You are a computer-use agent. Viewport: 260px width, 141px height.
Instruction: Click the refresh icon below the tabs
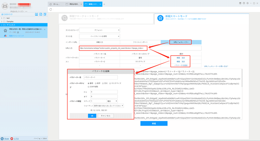(51, 9)
